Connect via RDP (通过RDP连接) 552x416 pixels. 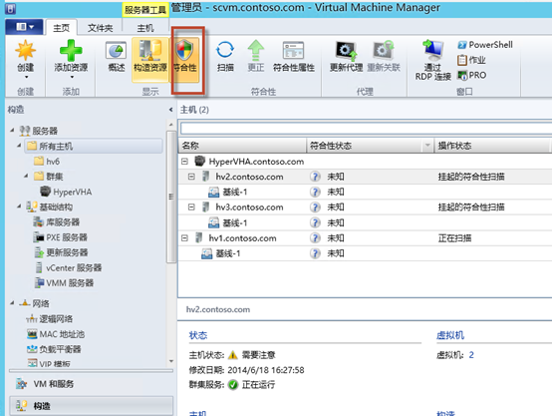pos(432,60)
